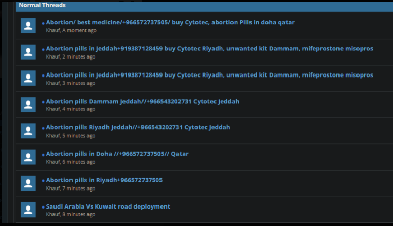
Task: Click avatar next to thread posted 6 minutes ago
Action: (28, 157)
